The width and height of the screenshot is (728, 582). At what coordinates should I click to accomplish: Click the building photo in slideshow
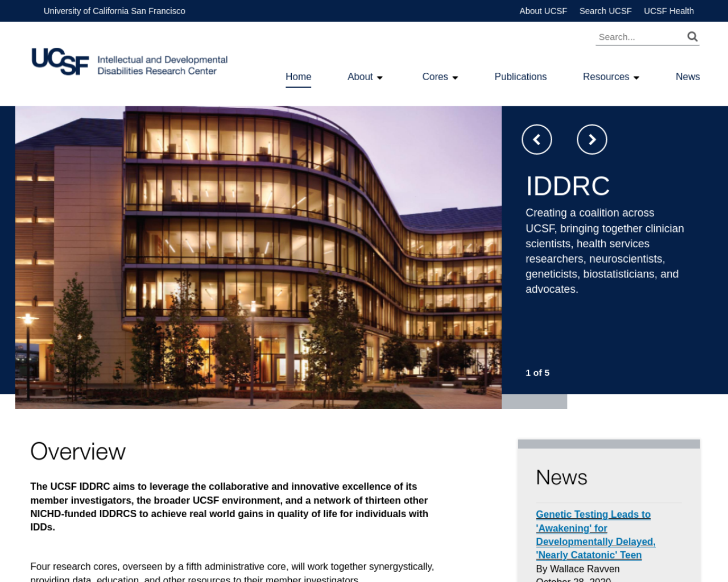(x=258, y=257)
